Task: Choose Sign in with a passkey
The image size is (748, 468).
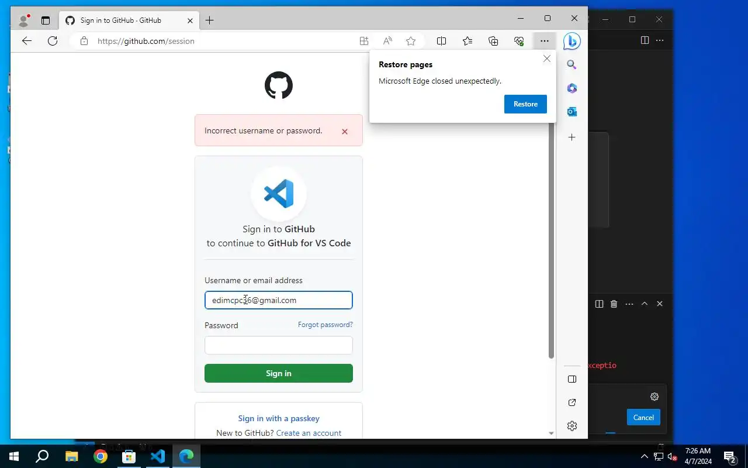Action: click(x=279, y=418)
